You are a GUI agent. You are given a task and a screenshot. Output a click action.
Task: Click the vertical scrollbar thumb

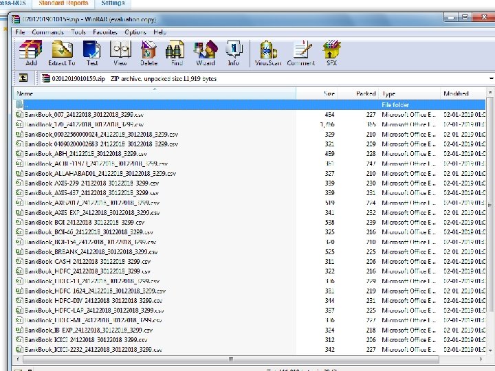coord(490,205)
